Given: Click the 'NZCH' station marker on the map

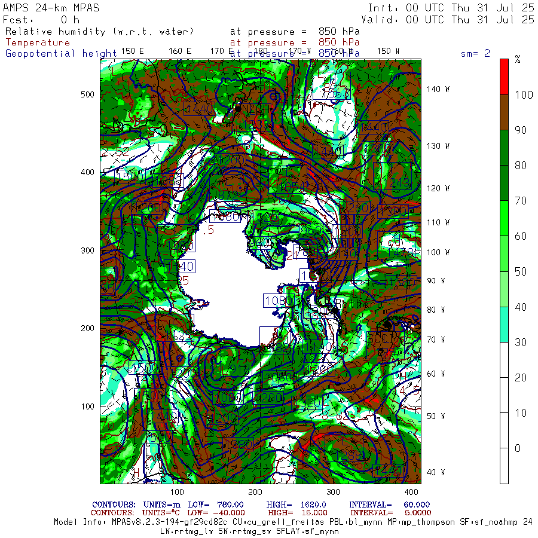Looking at the screenshot, I should 238,108.
